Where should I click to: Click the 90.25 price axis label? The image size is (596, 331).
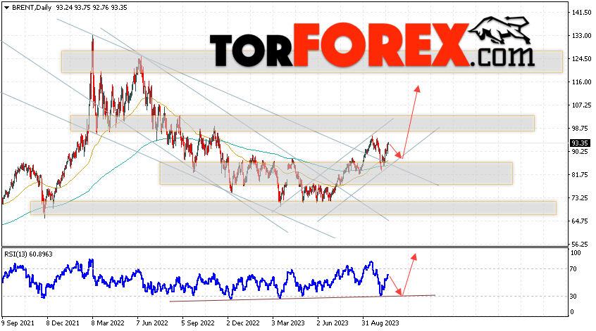click(x=580, y=151)
